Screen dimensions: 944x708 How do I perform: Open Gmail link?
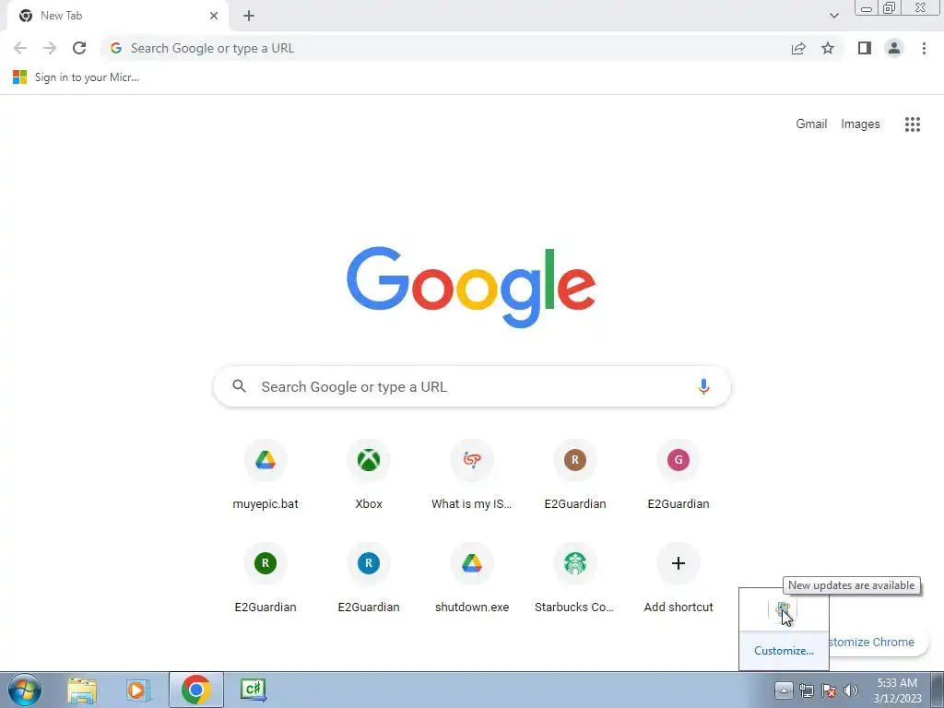(811, 124)
